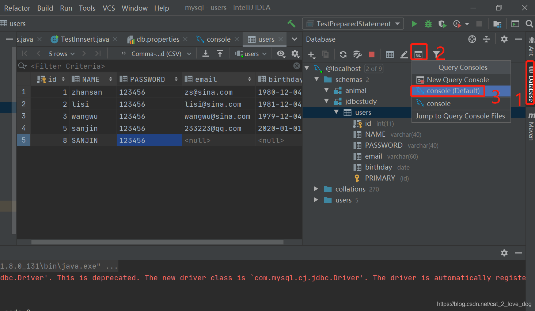Toggle view options eye icon
The image size is (535, 311).
(281, 54)
